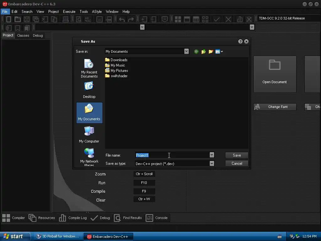Click the Print toolbar icon
This screenshot has width=321, height=241.
(66, 19)
